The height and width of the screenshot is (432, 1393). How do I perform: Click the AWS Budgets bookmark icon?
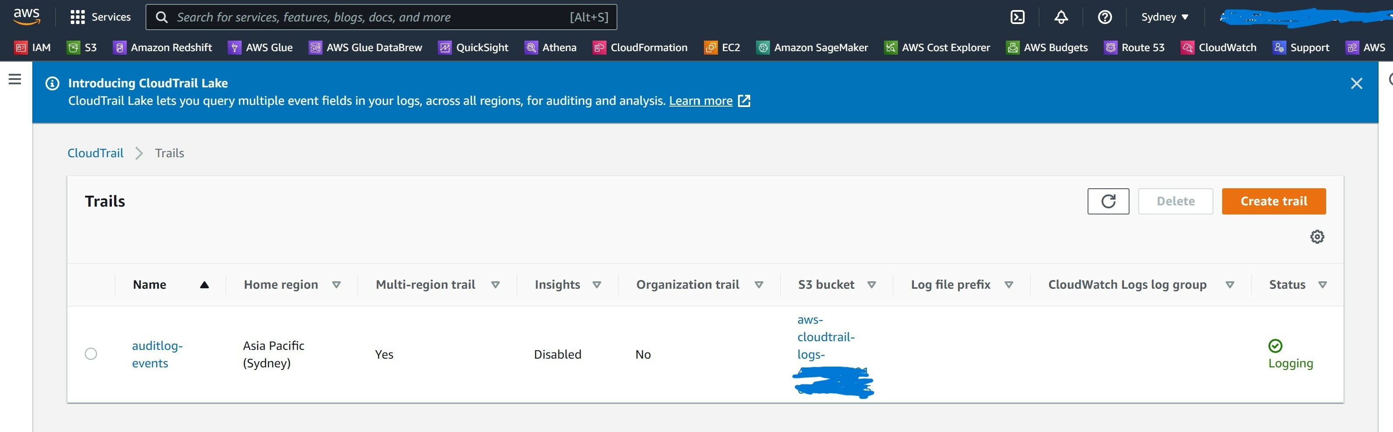click(x=1012, y=48)
